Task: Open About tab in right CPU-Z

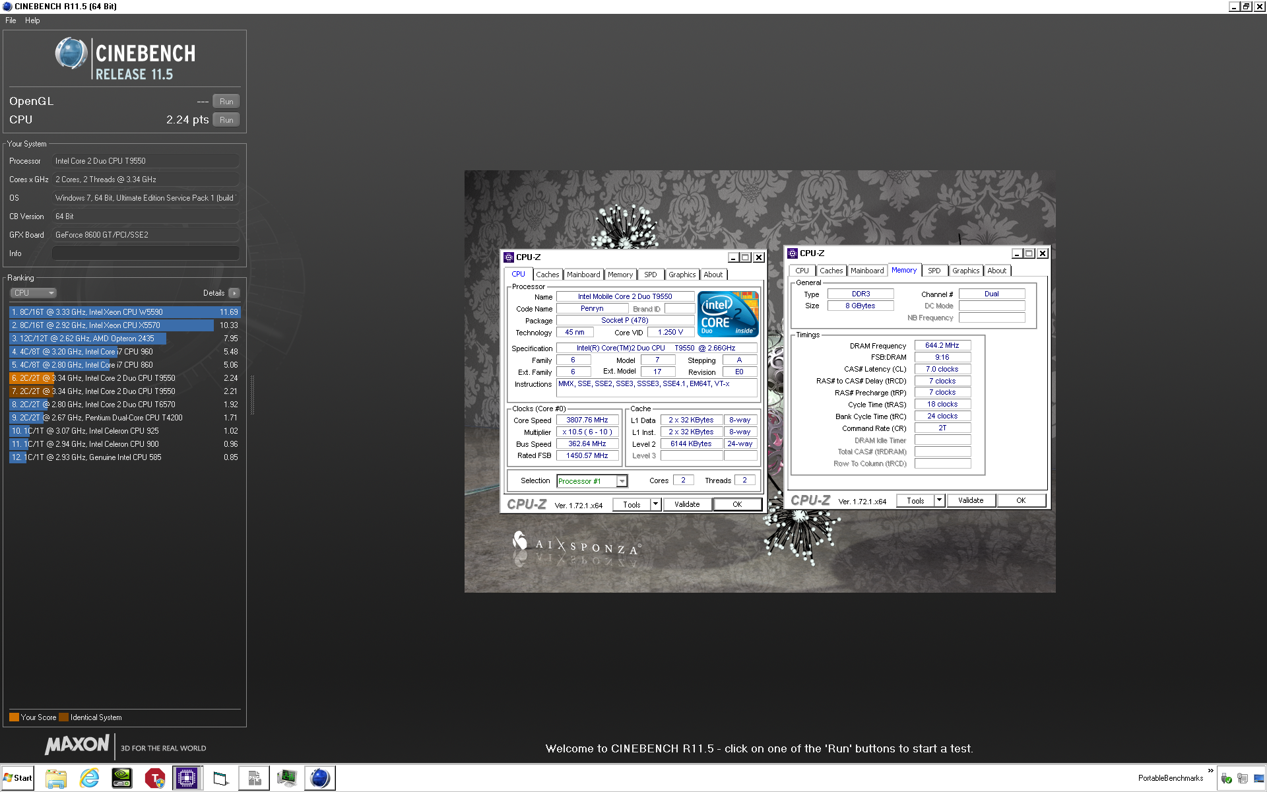Action: 996,271
